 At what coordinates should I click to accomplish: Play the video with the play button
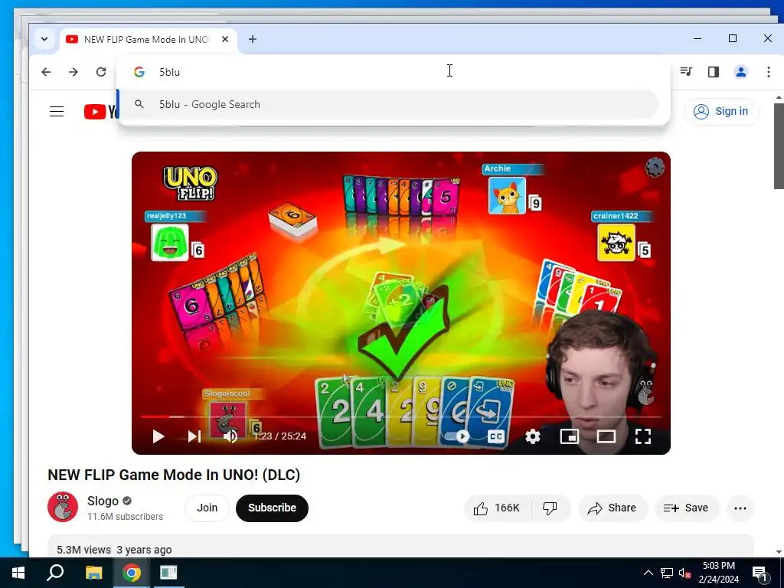pyautogui.click(x=158, y=436)
